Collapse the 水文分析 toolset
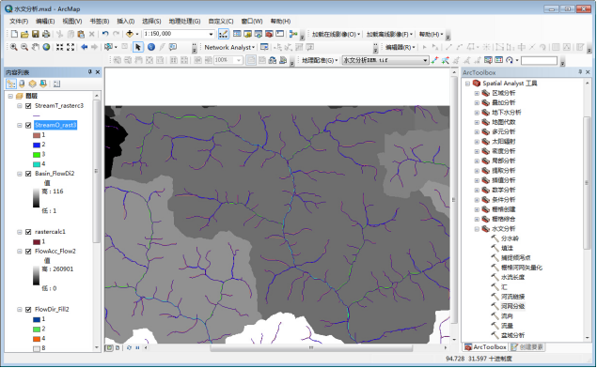Viewport: 597px width, 368px height. (x=477, y=229)
